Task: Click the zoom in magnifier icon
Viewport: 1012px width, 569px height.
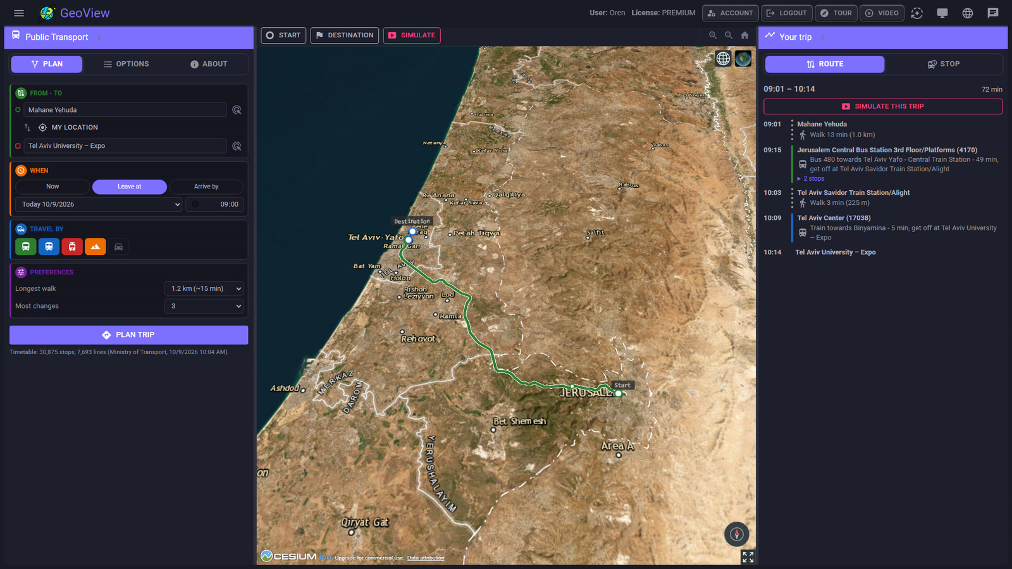Action: [x=713, y=35]
